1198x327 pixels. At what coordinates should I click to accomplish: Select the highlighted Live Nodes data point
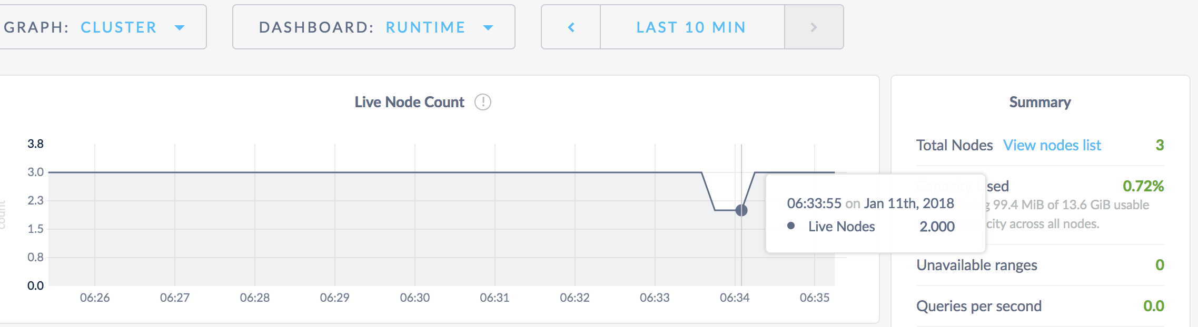click(x=741, y=210)
